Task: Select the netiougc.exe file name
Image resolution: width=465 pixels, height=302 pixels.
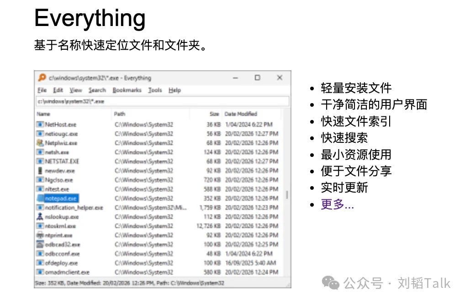Action: coord(61,134)
